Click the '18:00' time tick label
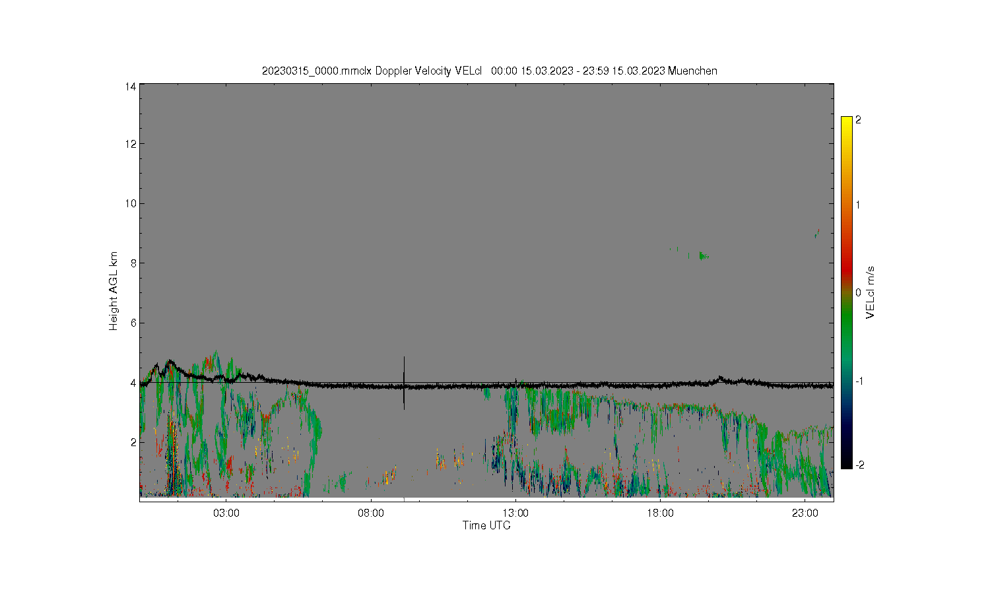 [x=660, y=513]
